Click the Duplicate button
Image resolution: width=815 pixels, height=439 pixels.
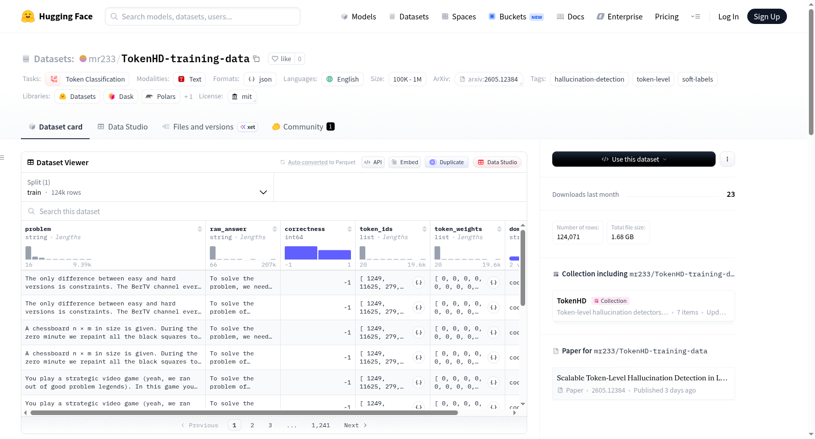(447, 162)
